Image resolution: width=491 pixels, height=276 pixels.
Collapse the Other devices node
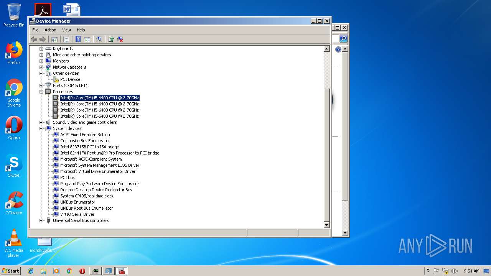click(x=41, y=73)
